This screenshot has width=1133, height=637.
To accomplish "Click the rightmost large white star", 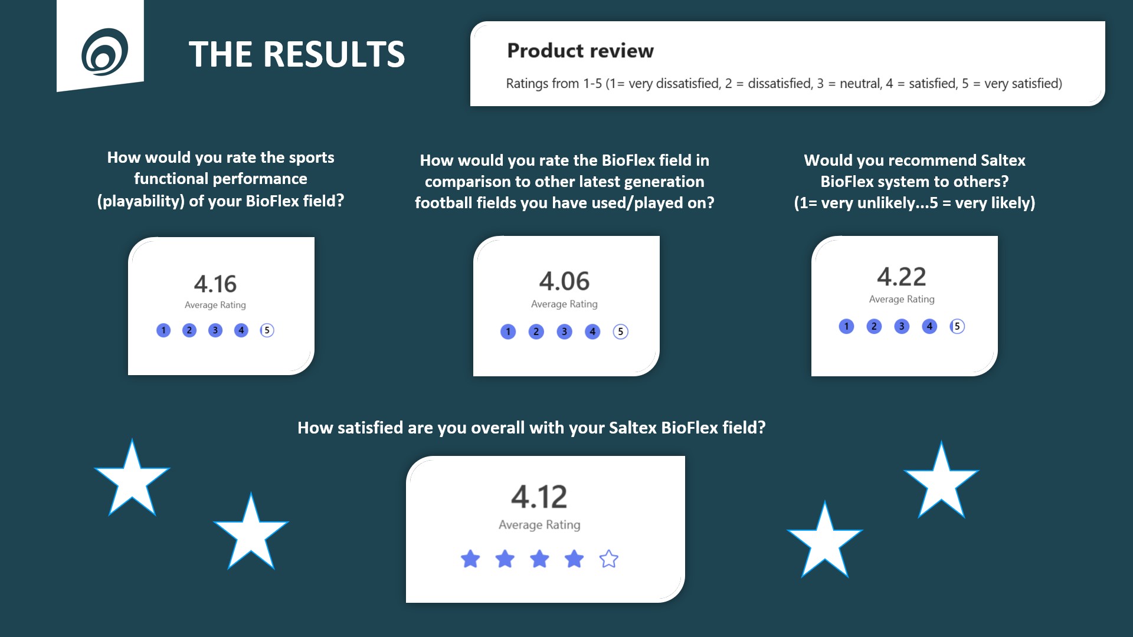I will click(x=941, y=481).
